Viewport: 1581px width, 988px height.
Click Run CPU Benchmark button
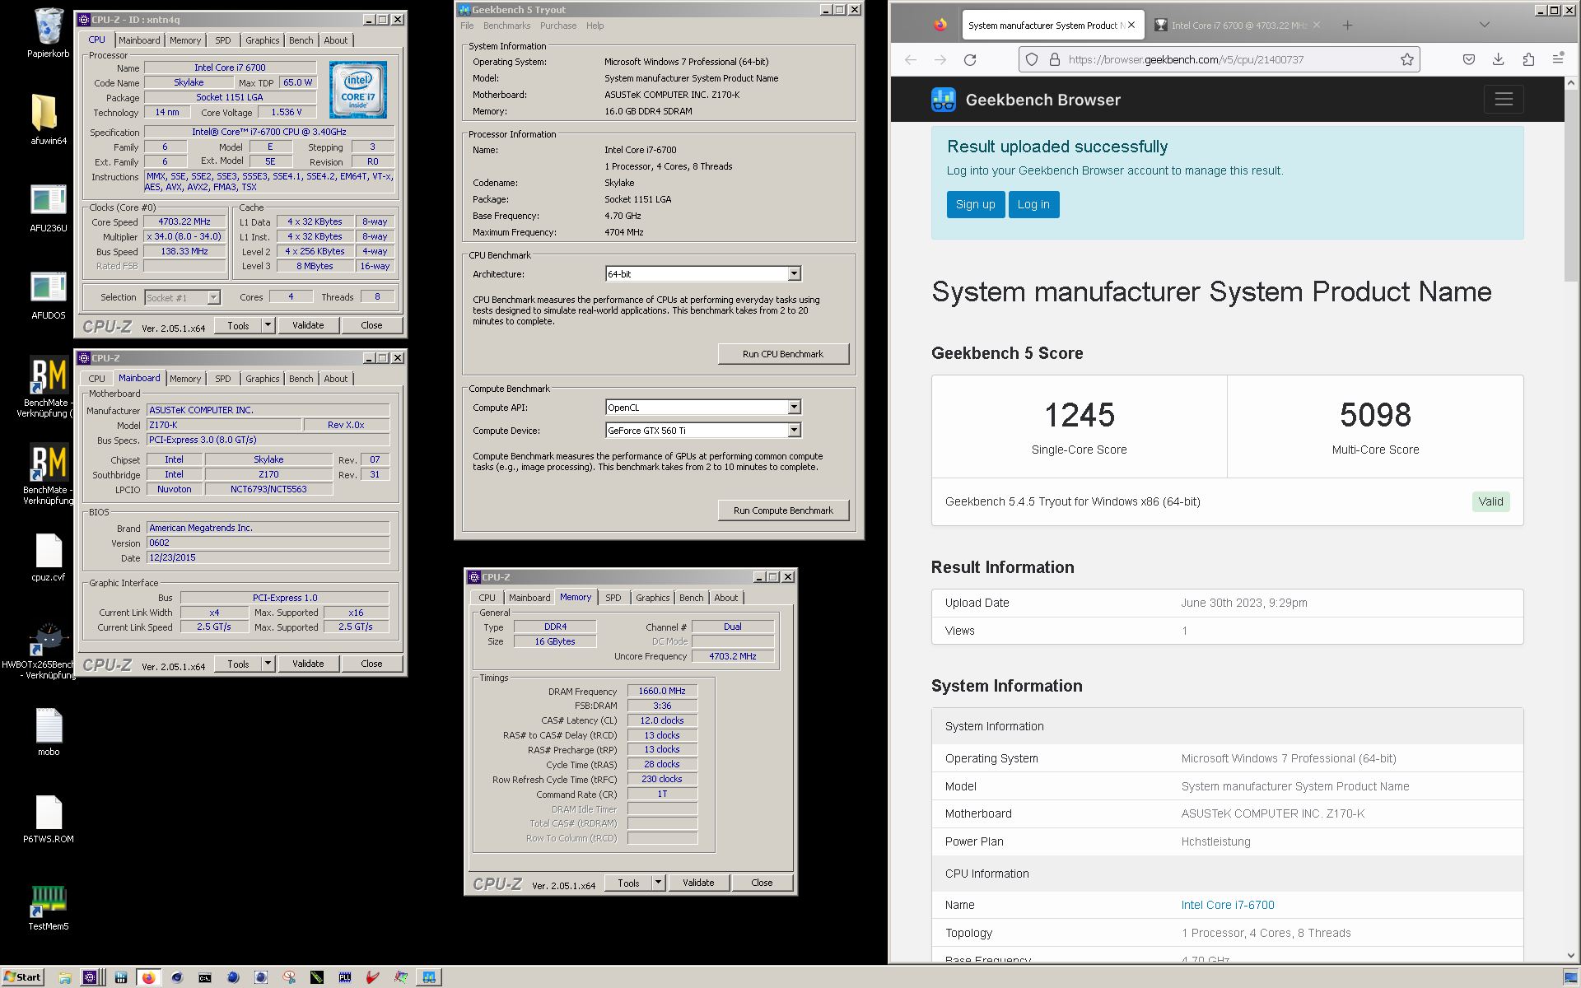783,354
